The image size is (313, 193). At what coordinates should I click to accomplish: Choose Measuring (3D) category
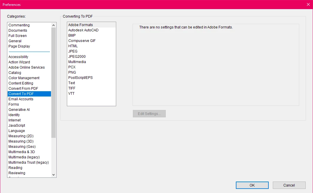[29, 141]
